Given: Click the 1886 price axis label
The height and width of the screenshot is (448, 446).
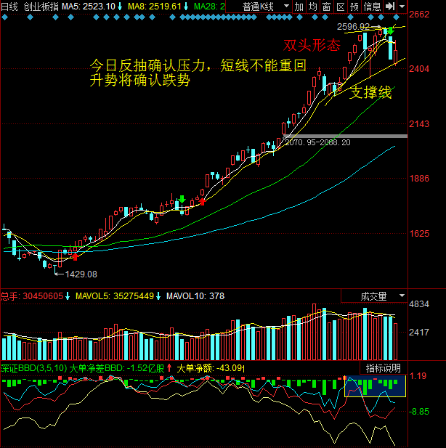Looking at the screenshot, I should 419,179.
